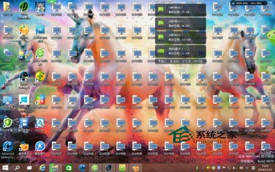
Task: Open Advanced SystemCare taskbar button
Action: point(82,168)
